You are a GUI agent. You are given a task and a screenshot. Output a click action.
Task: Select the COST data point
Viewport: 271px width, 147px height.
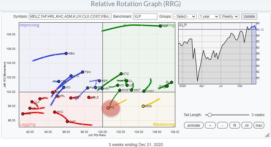pyautogui.click(x=144, y=91)
